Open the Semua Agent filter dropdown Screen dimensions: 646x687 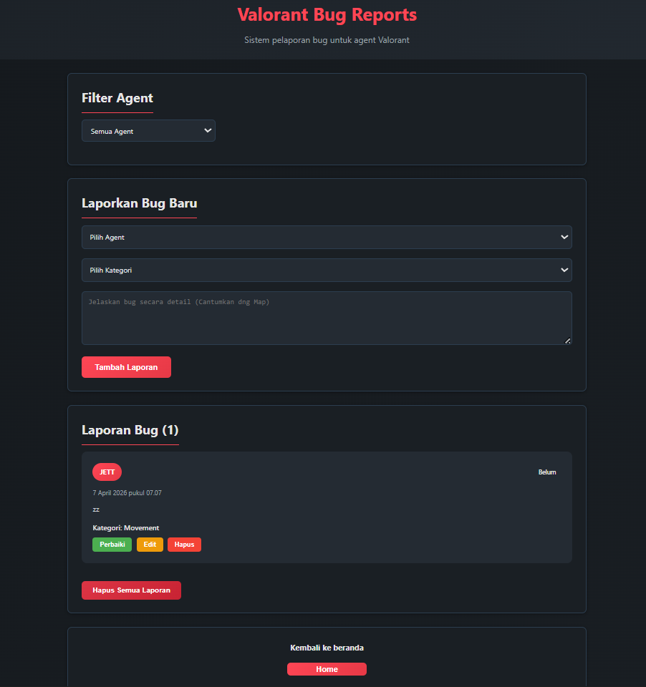pos(148,130)
